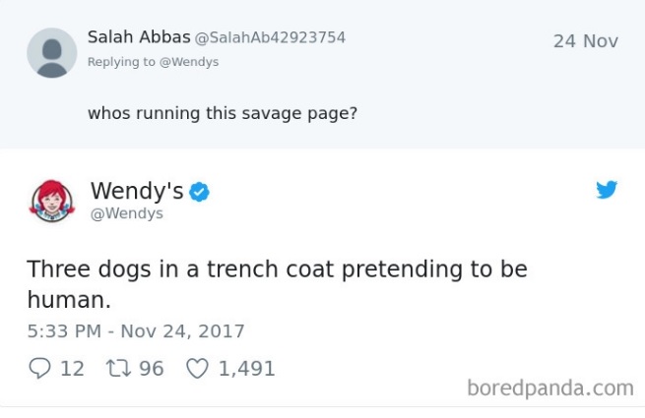645x418 pixels.
Task: Click the 96 retweets count
Action: pyautogui.click(x=151, y=369)
